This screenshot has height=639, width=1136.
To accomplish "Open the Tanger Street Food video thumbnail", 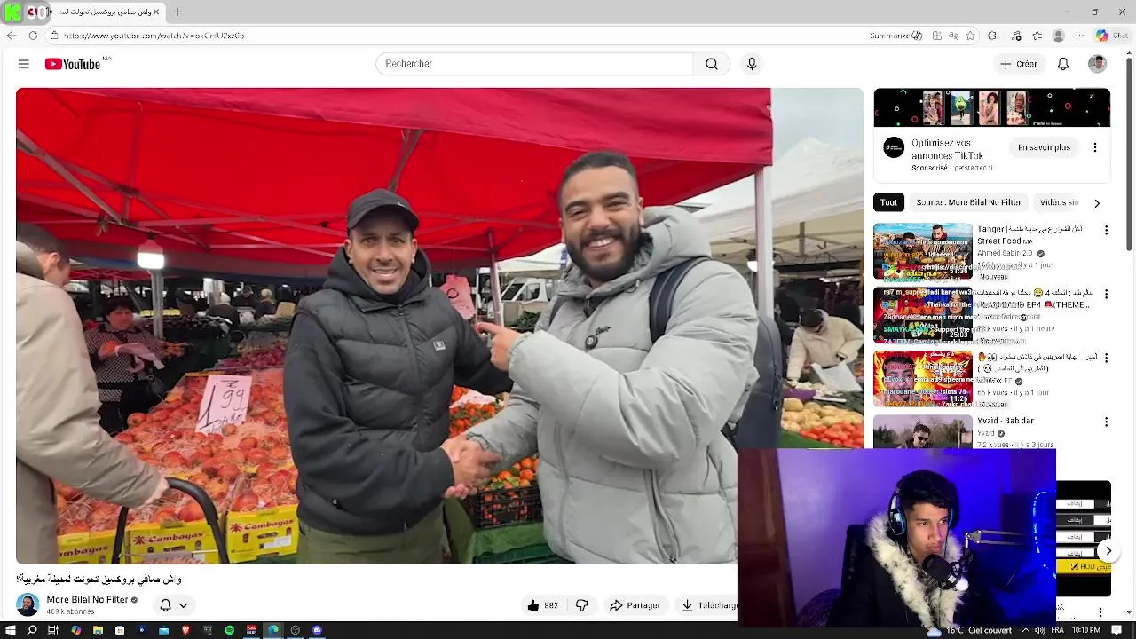I will [x=923, y=251].
